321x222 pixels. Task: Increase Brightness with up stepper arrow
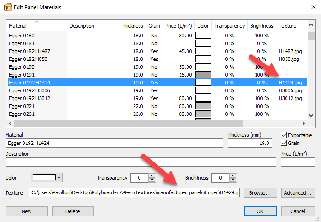click(x=233, y=176)
